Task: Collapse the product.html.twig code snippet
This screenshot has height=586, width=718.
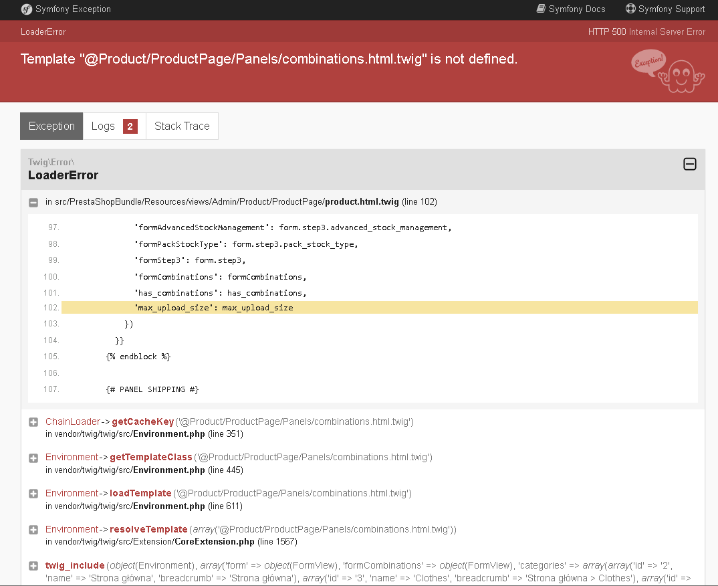Action: tap(33, 203)
